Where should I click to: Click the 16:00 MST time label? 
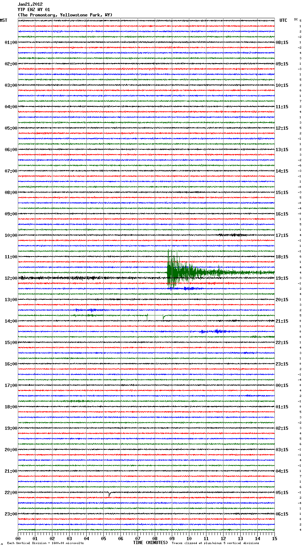tap(11, 364)
